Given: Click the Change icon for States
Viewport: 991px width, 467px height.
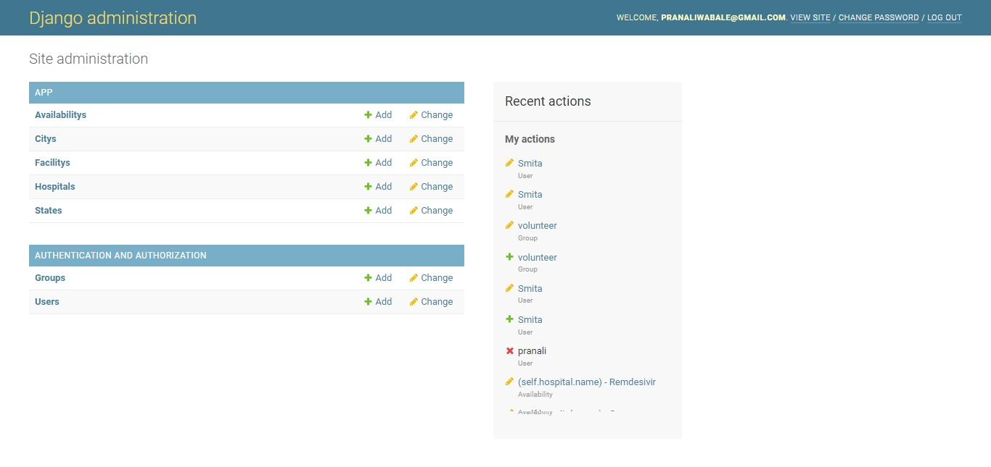Looking at the screenshot, I should [431, 210].
